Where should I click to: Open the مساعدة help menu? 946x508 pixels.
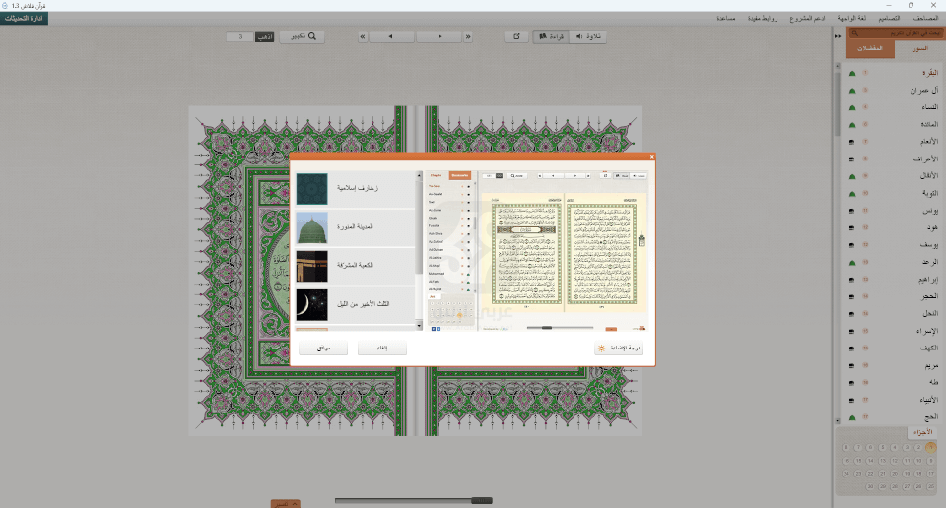(726, 18)
